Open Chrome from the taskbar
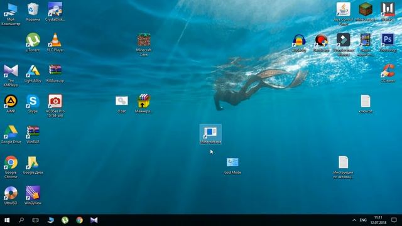Screen dimensions: 402x226 (80, 220)
